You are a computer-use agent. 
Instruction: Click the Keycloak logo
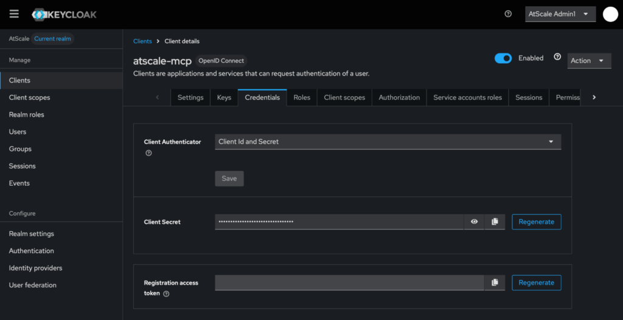coord(64,15)
